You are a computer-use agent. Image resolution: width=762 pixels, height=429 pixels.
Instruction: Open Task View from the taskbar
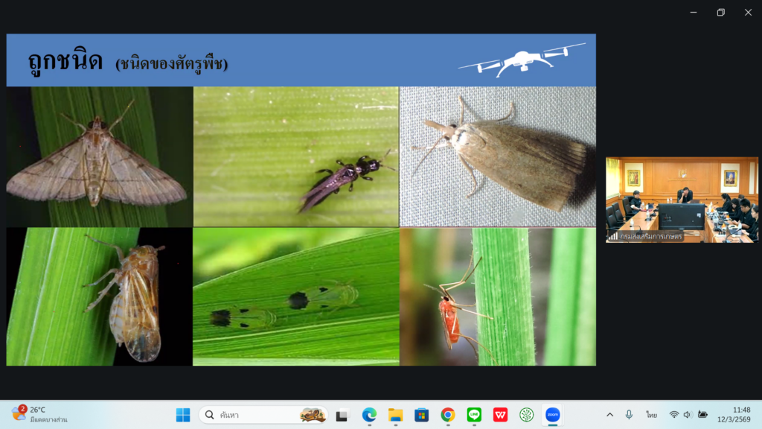[x=342, y=415]
